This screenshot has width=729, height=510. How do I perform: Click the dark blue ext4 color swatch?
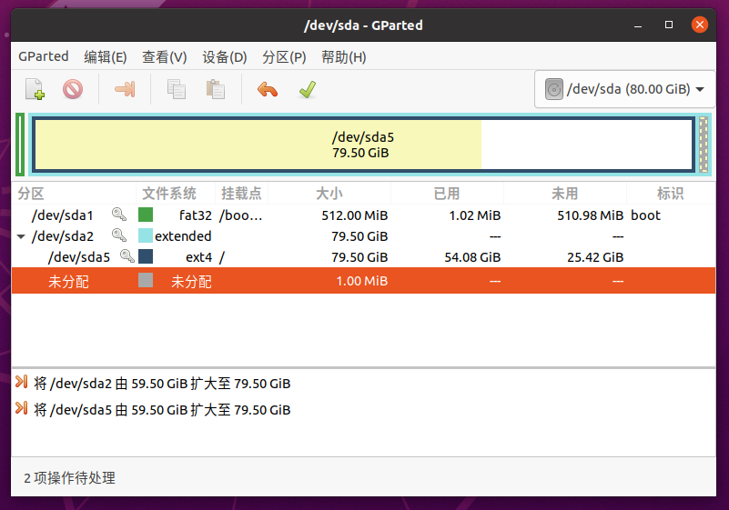point(146,256)
